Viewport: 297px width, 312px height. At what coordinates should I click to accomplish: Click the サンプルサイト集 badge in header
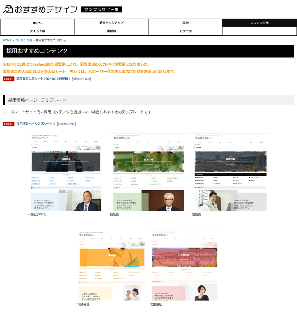click(101, 9)
